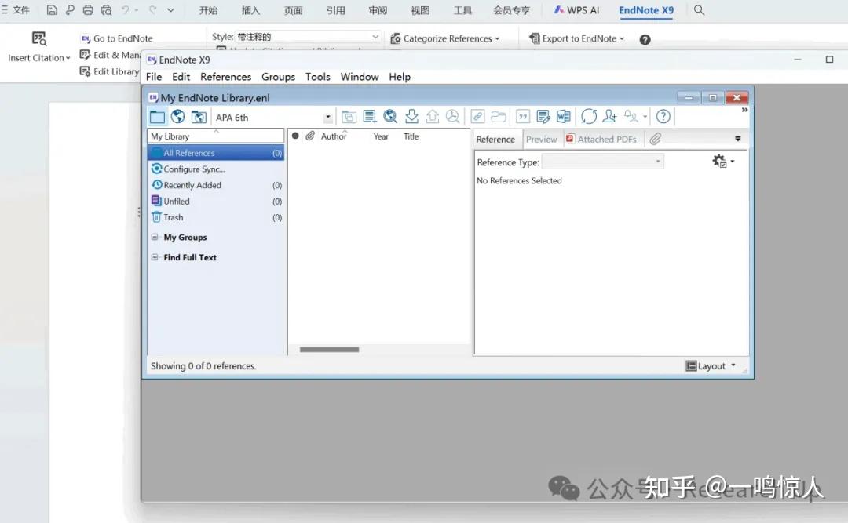
Task: Open the APA 6th style dropdown
Action: [x=327, y=117]
